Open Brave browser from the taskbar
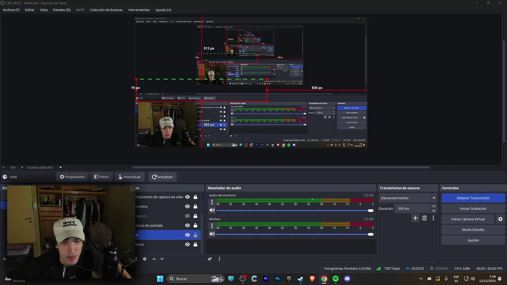Image resolution: width=507 pixels, height=285 pixels. click(313, 279)
